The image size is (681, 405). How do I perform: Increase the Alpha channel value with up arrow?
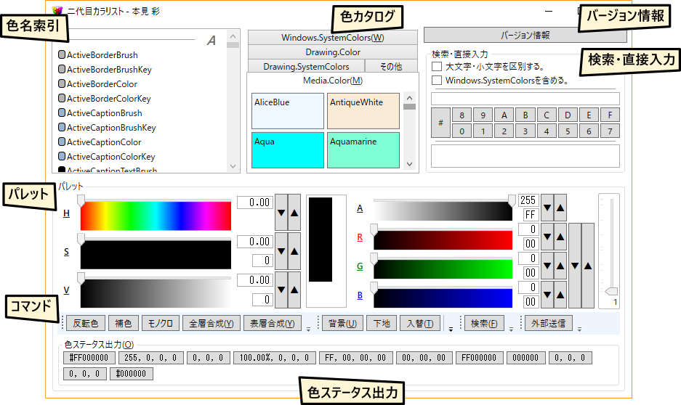tap(560, 208)
